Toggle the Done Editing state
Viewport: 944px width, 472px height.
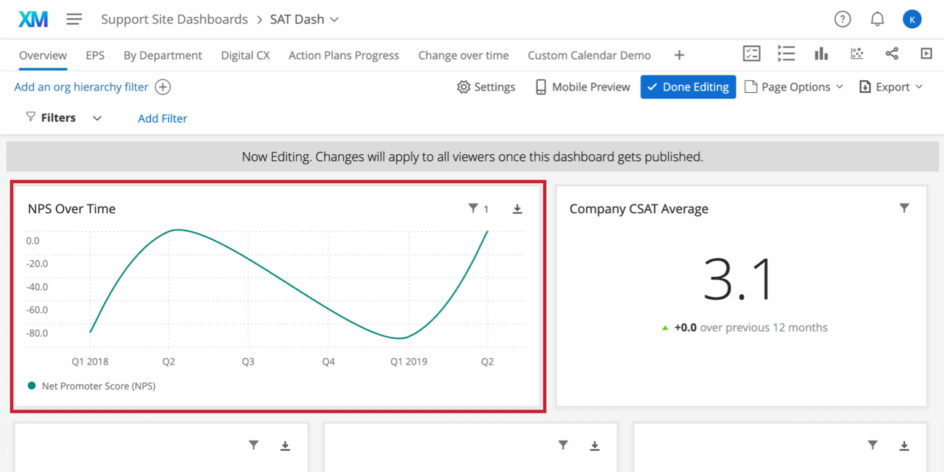tap(688, 87)
